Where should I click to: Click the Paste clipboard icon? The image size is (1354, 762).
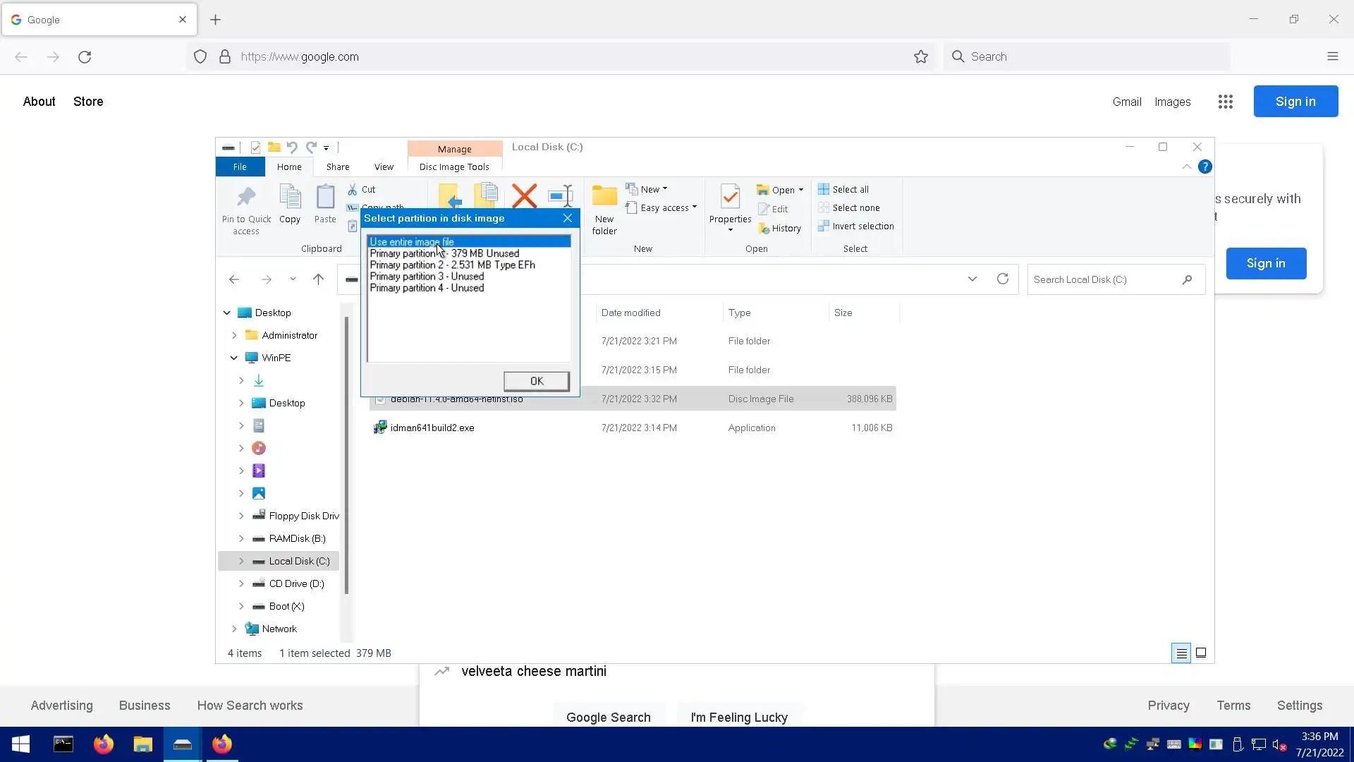coord(325,197)
